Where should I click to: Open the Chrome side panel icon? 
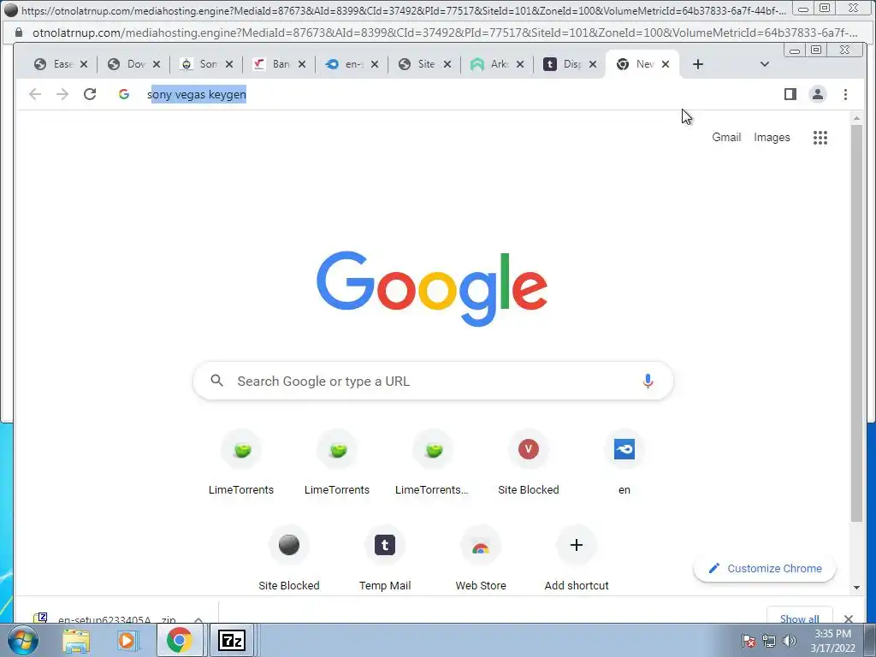[790, 94]
